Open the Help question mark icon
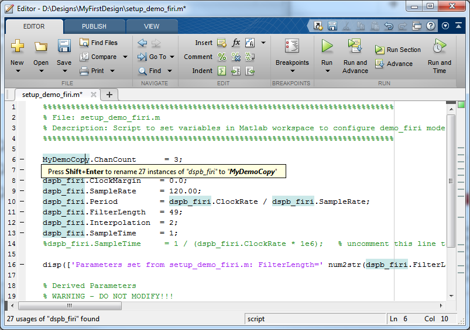Screen dimensions: 470x330 (x=431, y=26)
